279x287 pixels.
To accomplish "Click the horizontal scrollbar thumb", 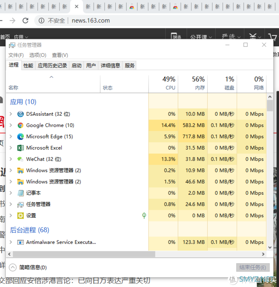I will click(x=84, y=254).
